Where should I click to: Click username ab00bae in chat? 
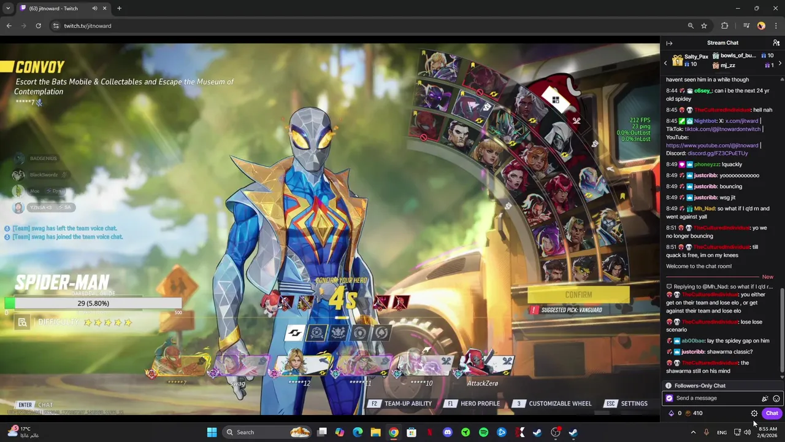coord(693,341)
